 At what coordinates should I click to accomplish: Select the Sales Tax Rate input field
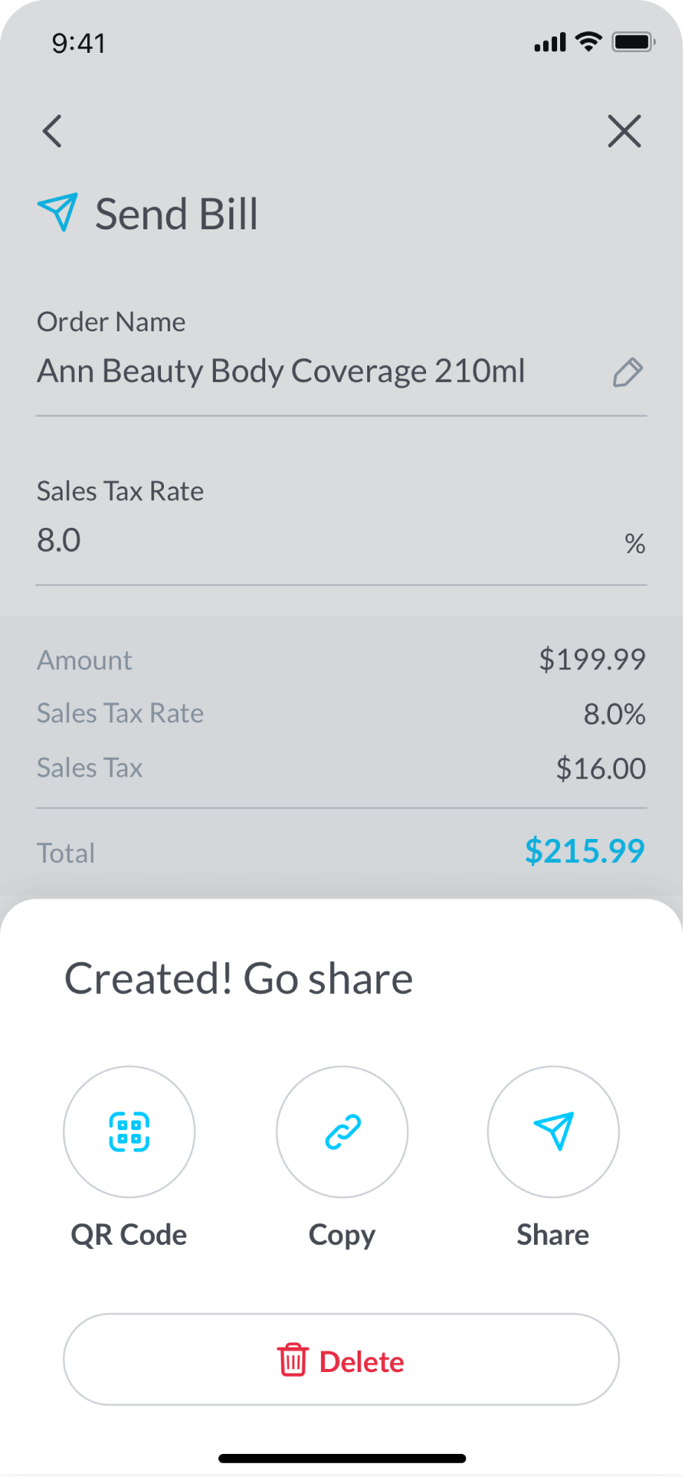pos(298,540)
